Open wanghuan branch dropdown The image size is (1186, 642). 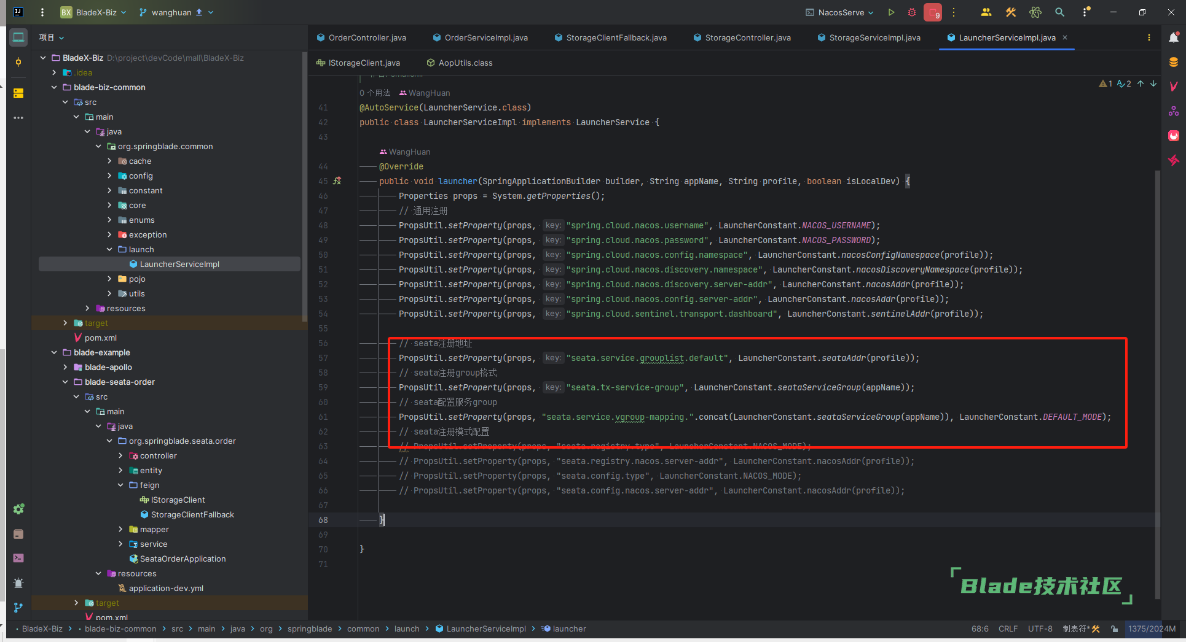pos(176,12)
